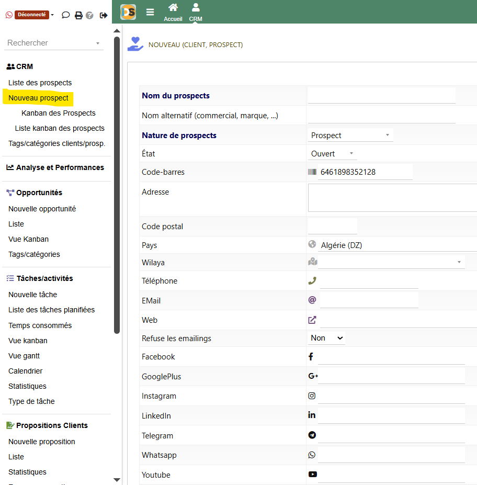Click the DS application logo

click(x=128, y=12)
